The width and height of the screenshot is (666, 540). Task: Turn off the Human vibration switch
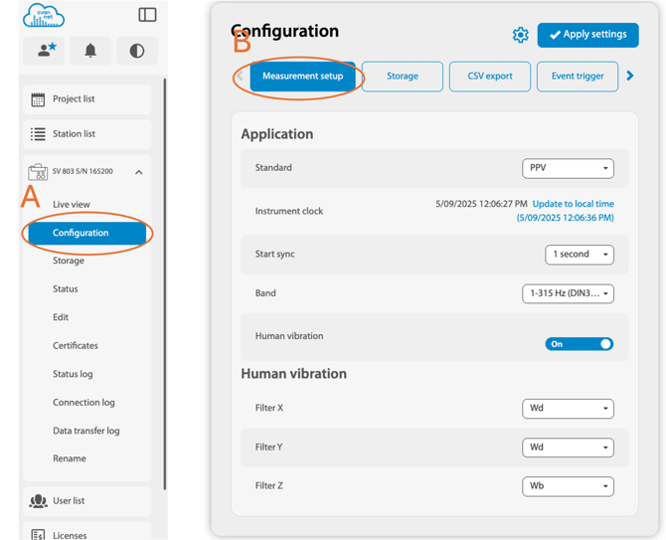coord(579,344)
